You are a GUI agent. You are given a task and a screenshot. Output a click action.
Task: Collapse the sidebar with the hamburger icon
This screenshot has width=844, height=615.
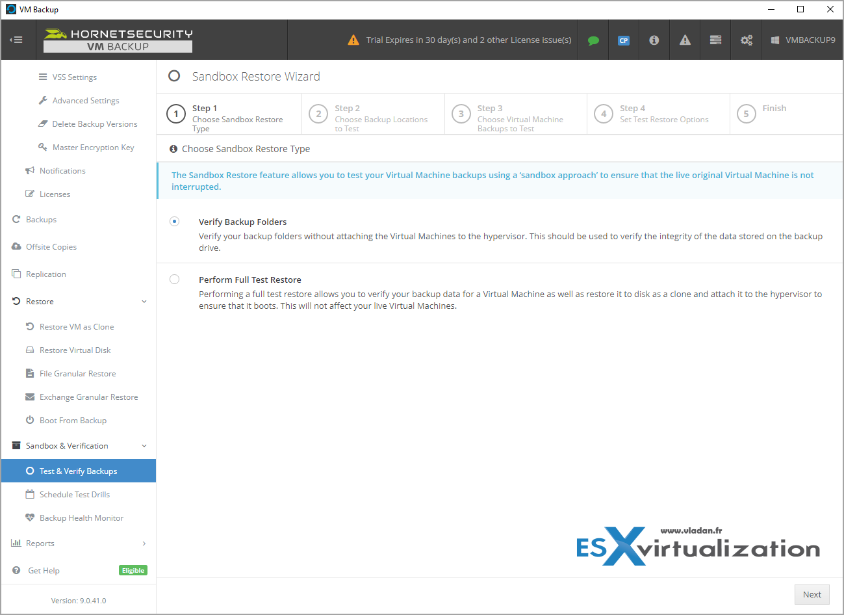[x=16, y=40]
